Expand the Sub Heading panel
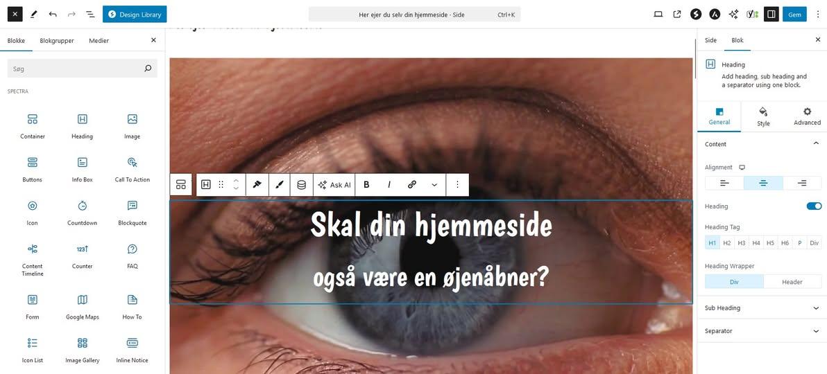This screenshot has width=827, height=374. pos(762,308)
